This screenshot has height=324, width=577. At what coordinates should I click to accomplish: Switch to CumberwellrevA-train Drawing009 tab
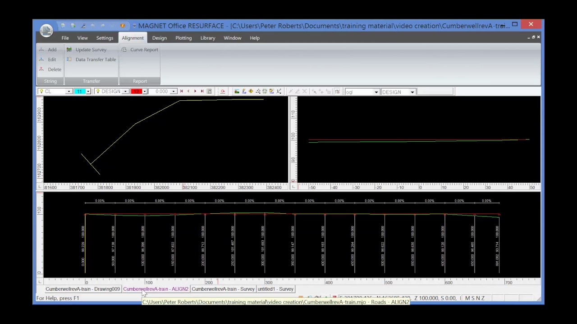(82, 289)
